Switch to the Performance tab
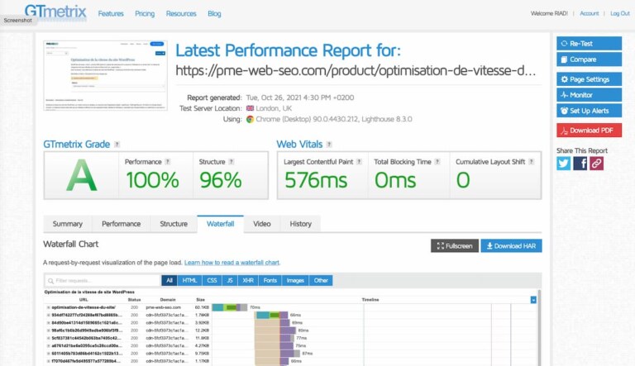The width and height of the screenshot is (635, 366). [121, 224]
